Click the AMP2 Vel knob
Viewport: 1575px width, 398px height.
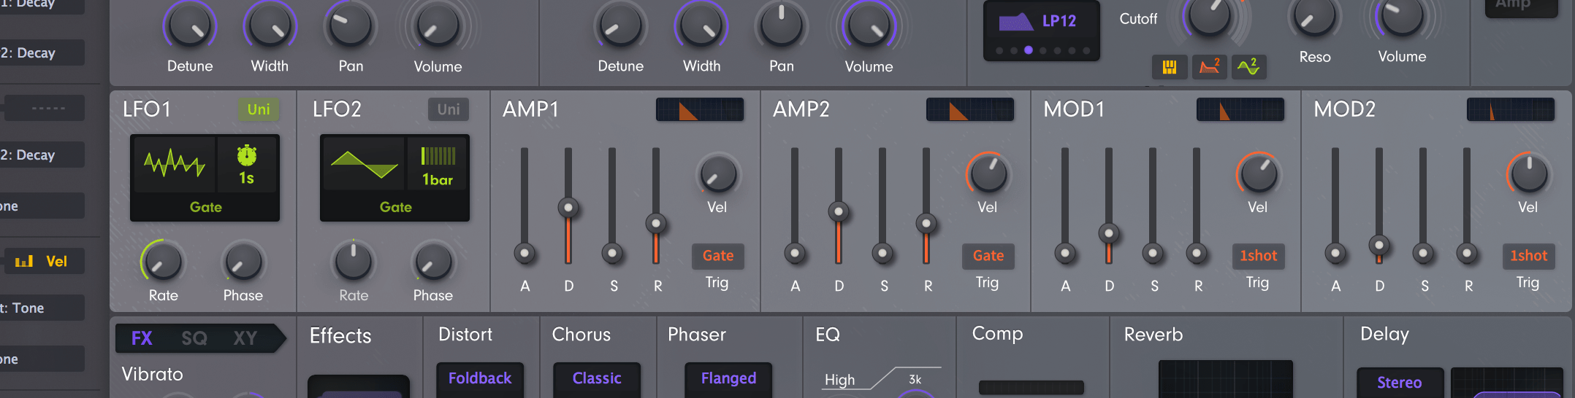coord(988,173)
